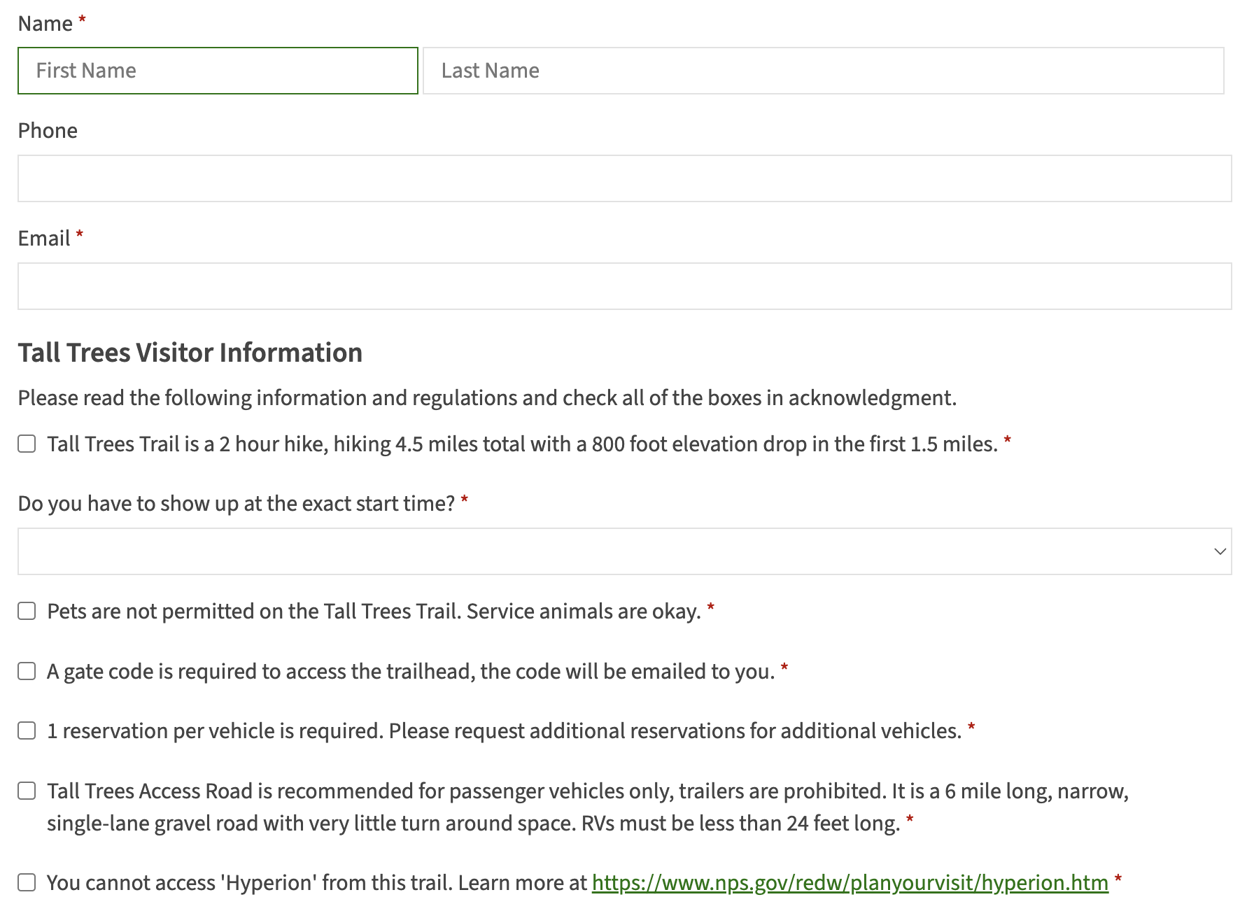Click the chevron arrow on start time select
Image resolution: width=1247 pixels, height=911 pixels.
tap(1220, 551)
